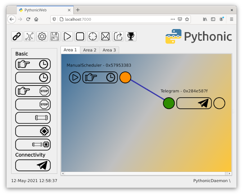Click the chain link toolbar icon
The height and width of the screenshot is (195, 243).
coord(17,36)
